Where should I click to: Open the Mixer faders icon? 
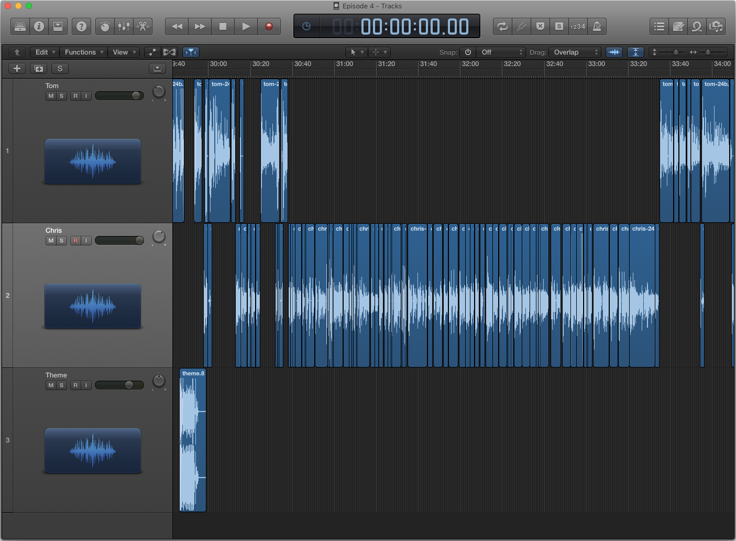(124, 26)
